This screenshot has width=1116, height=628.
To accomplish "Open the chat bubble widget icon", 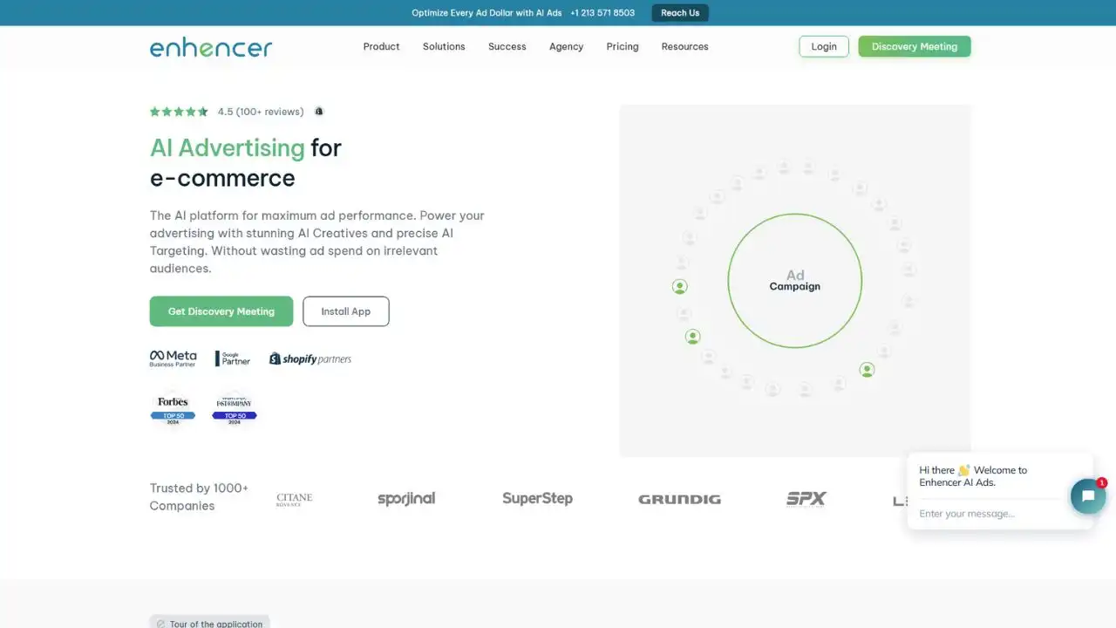I will [x=1087, y=496].
